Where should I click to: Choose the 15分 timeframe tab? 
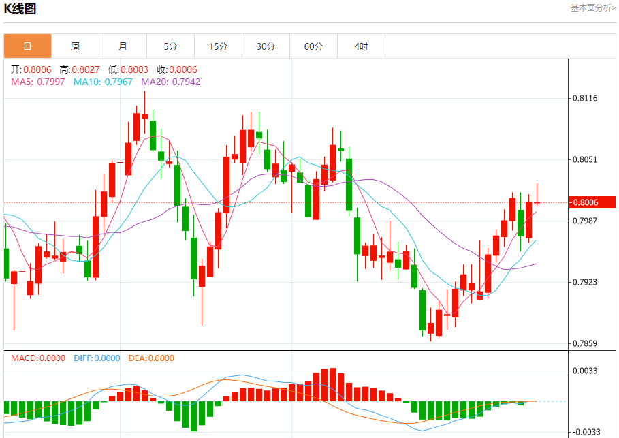pos(218,46)
